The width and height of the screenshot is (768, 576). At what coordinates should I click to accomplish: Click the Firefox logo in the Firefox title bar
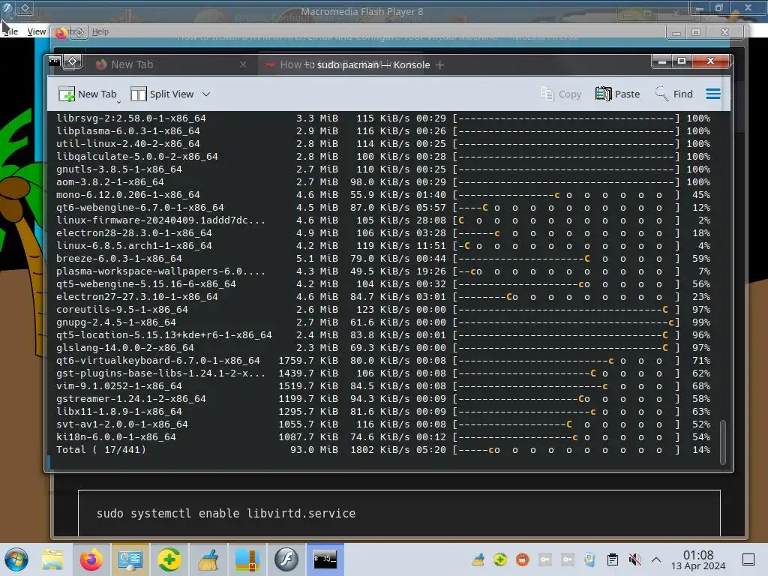[x=61, y=33]
